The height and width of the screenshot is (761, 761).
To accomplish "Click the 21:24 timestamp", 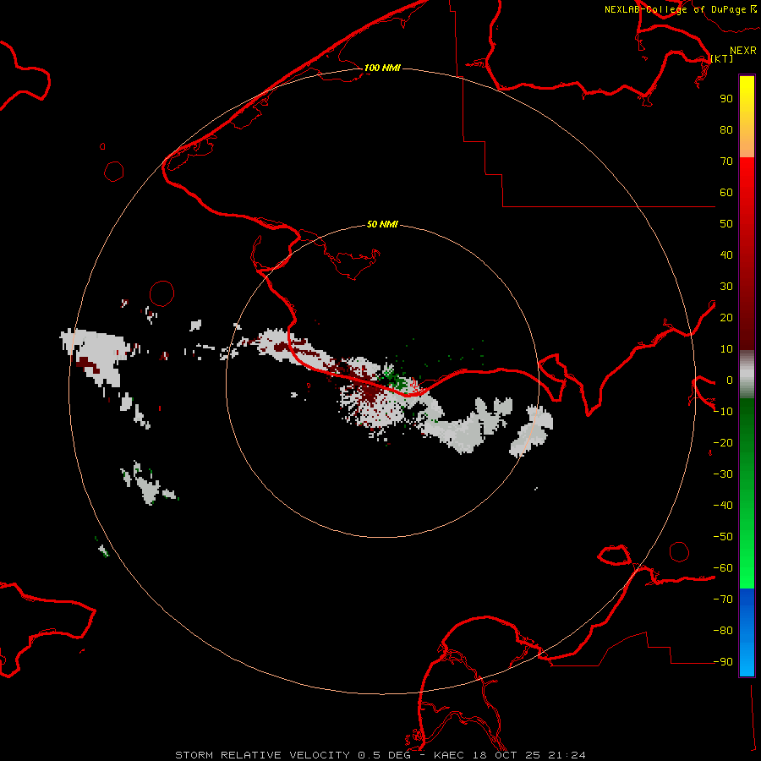I will coord(567,755).
